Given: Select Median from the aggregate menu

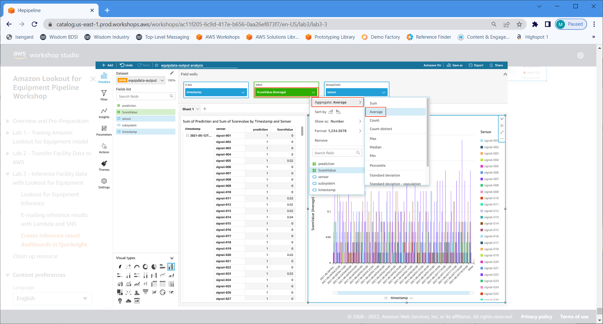Looking at the screenshot, I should [376, 147].
